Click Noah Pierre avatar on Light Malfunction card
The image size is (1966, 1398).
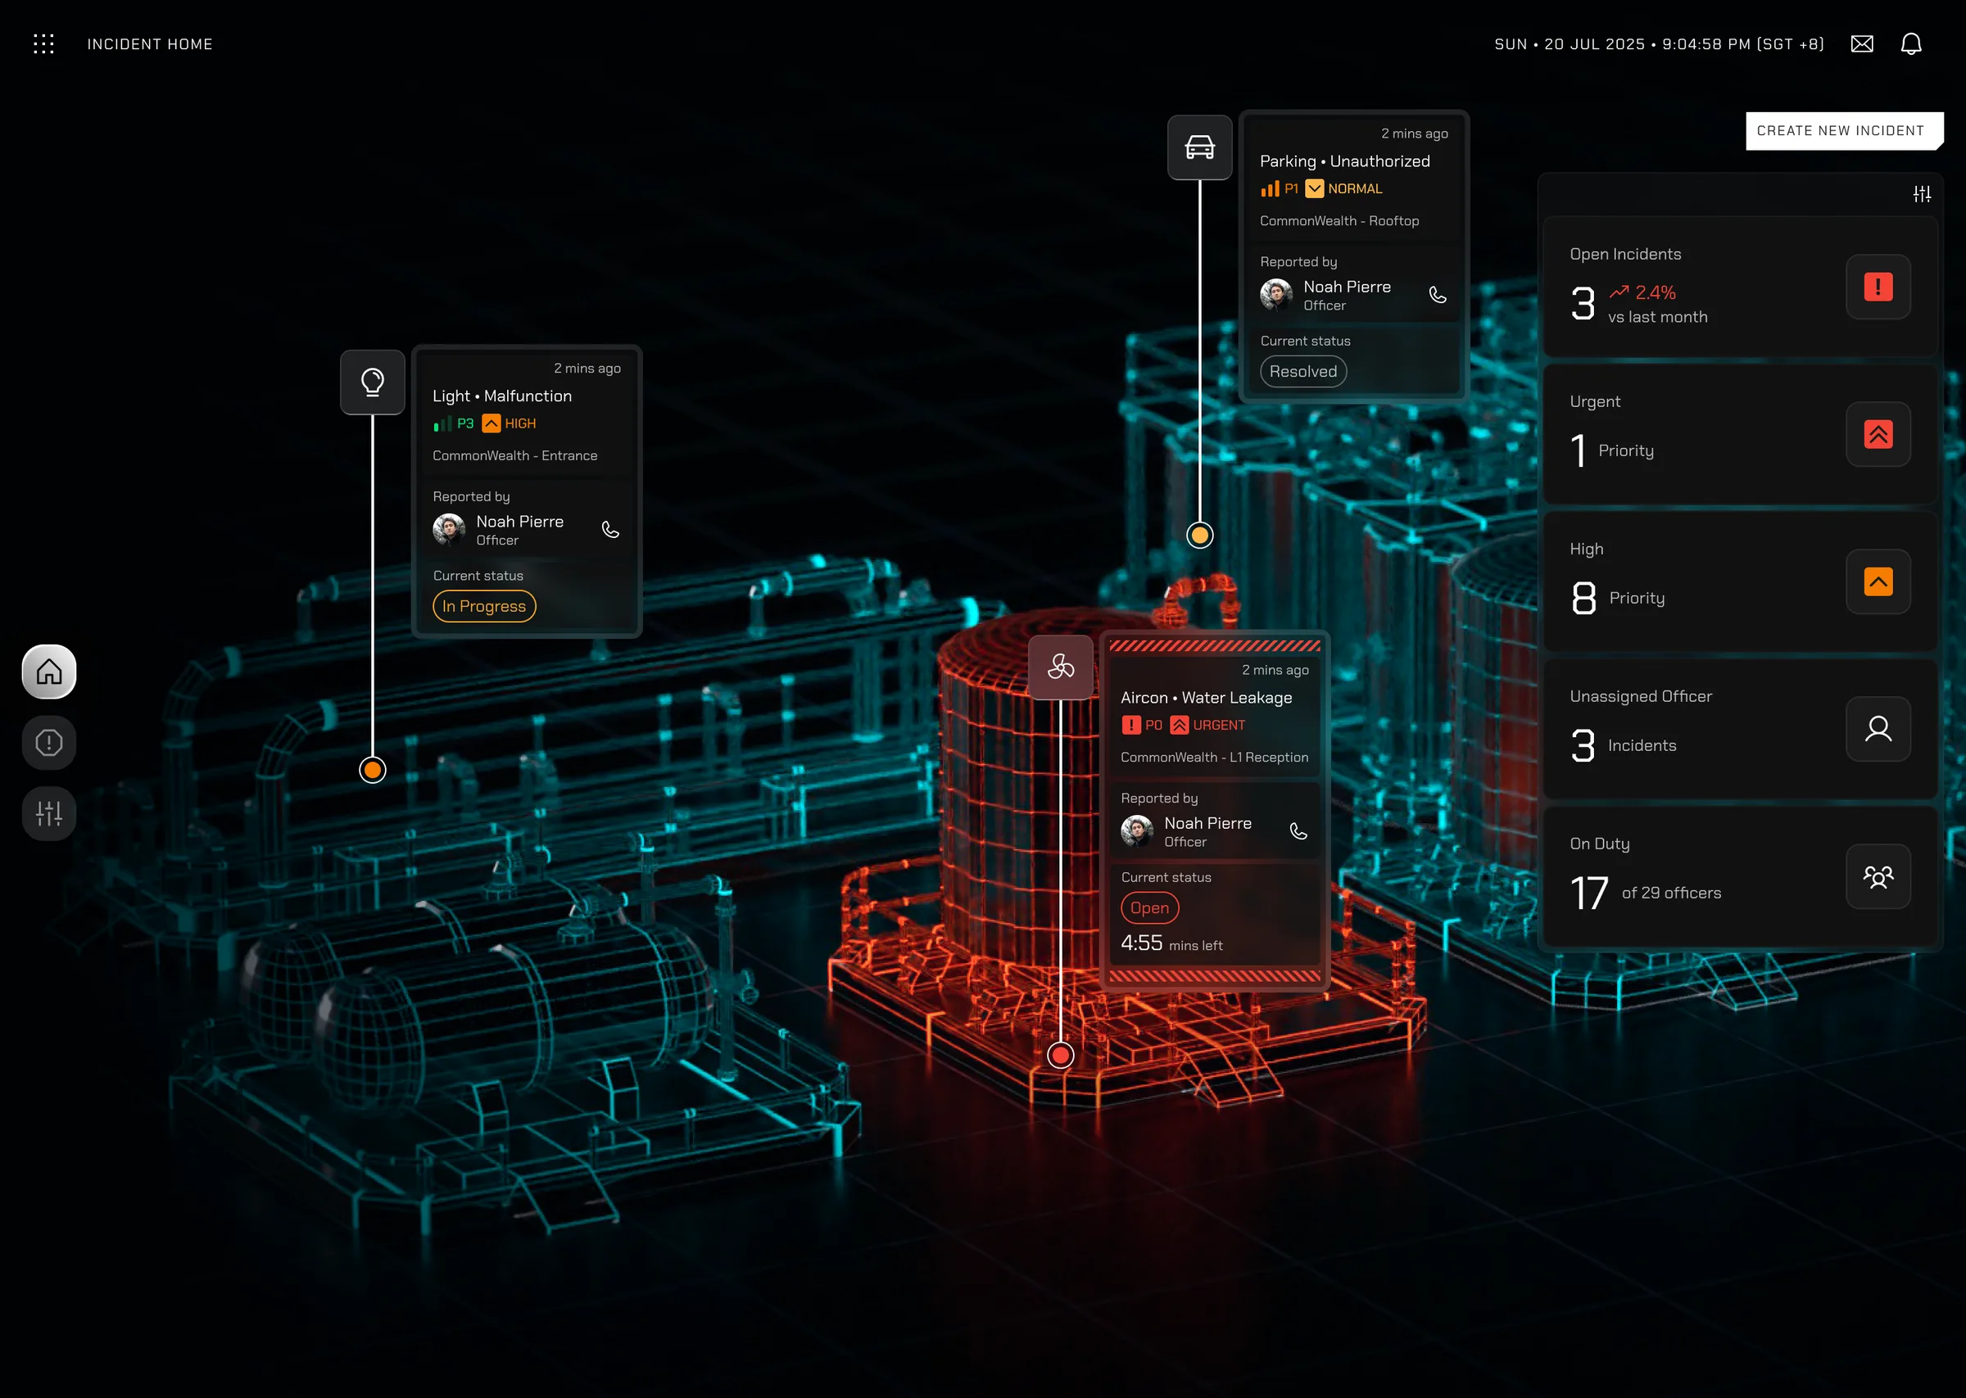pos(448,529)
